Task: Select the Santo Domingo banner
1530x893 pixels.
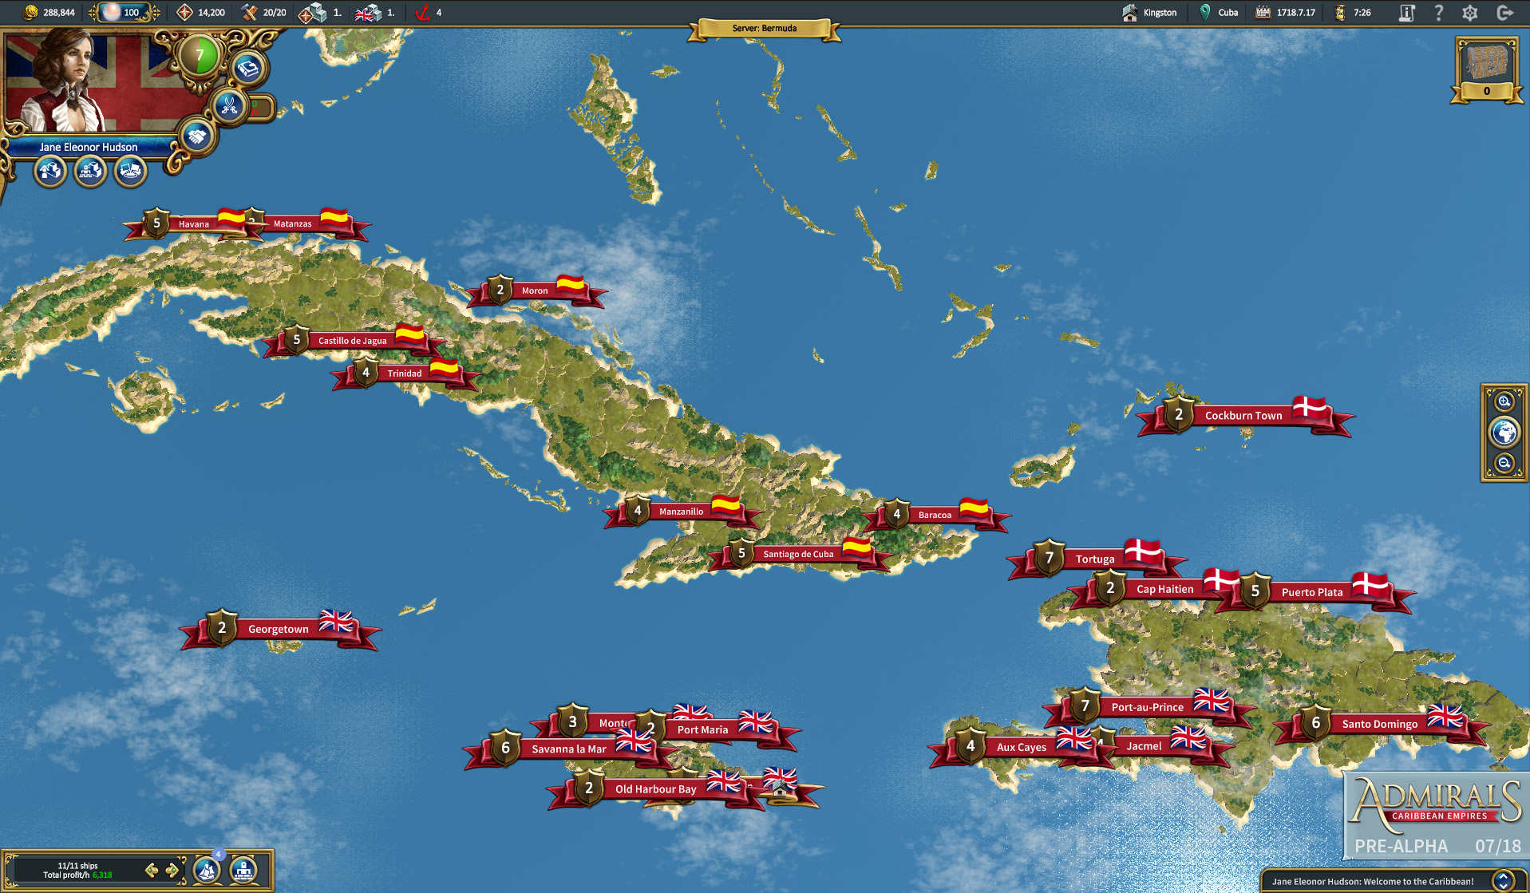Action: coord(1380,725)
